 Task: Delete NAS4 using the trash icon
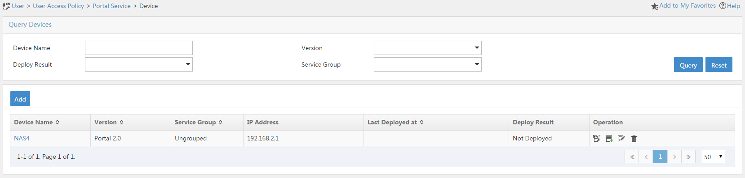click(634, 139)
